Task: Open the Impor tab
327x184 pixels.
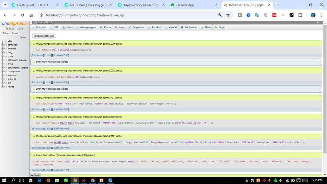Action: 120,27
